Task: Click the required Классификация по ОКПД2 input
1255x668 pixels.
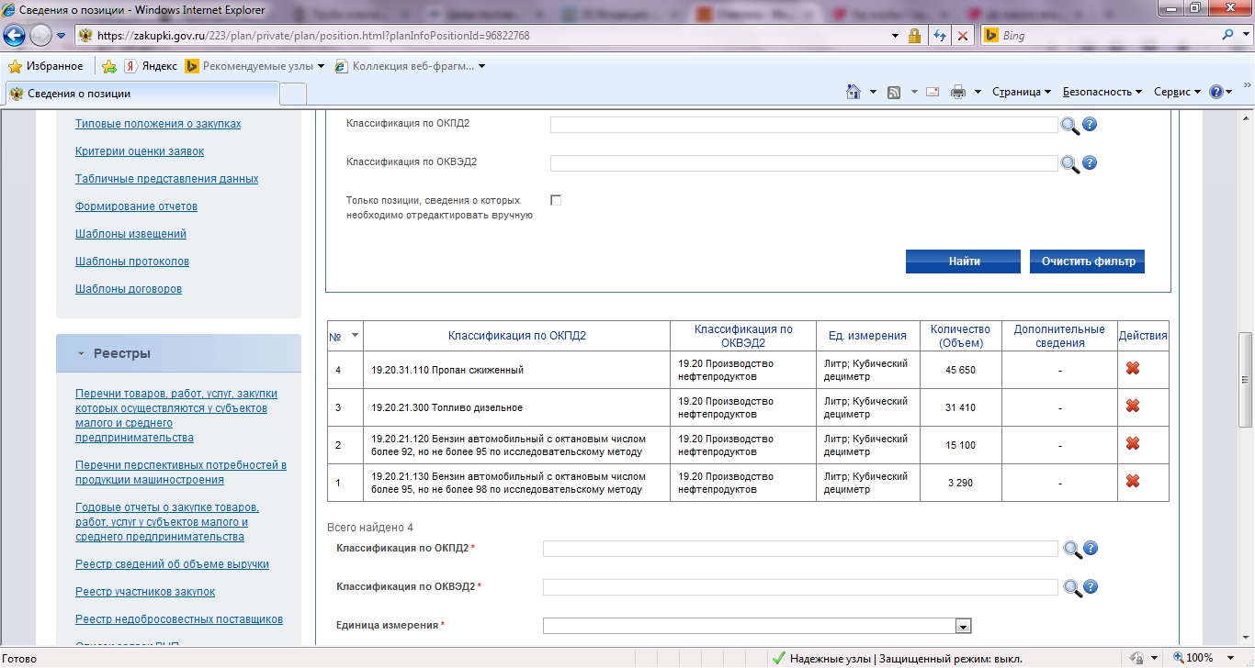Action: (x=799, y=549)
